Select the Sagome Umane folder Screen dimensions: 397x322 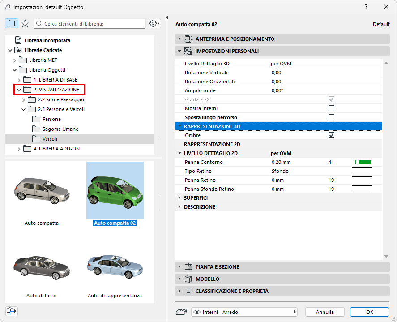point(60,129)
